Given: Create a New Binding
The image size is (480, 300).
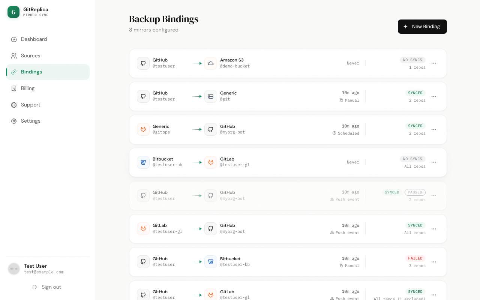Looking at the screenshot, I should [422, 27].
